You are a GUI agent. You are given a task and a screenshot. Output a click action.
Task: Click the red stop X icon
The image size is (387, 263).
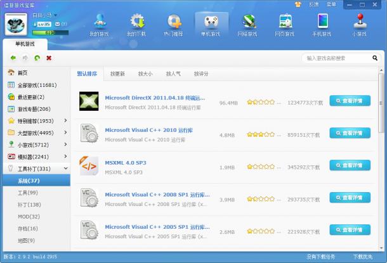point(49,58)
